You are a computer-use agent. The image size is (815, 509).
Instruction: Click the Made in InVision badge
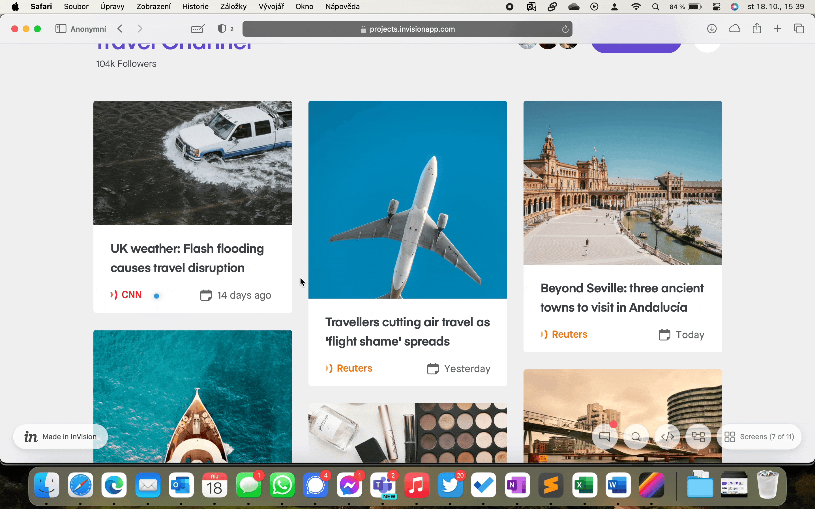61,437
